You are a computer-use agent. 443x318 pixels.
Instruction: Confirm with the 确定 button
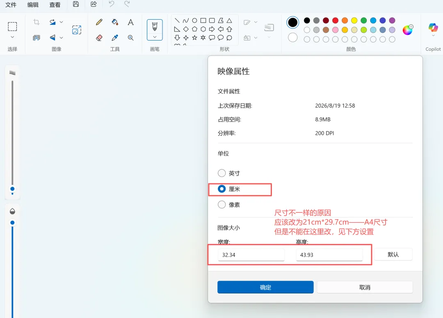click(x=265, y=287)
